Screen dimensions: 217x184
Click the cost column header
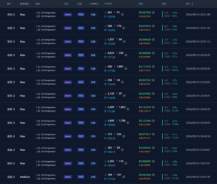click(x=141, y=4)
